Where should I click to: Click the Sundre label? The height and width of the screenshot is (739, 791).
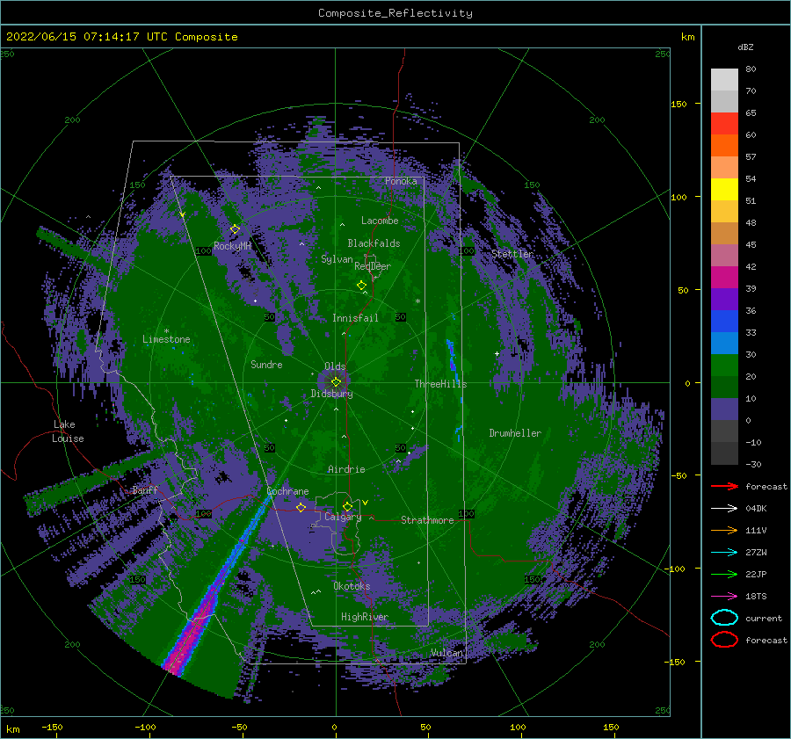[266, 364]
